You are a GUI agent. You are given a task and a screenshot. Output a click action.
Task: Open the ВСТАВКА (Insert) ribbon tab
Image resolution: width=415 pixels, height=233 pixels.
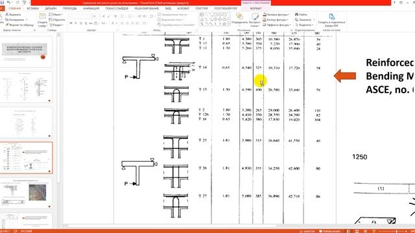coord(33,8)
